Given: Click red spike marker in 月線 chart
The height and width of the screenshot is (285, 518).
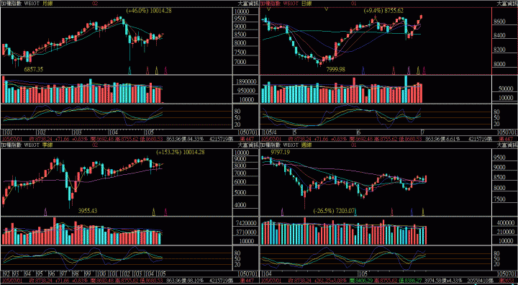Looking at the screenshot, I should click(x=147, y=70).
